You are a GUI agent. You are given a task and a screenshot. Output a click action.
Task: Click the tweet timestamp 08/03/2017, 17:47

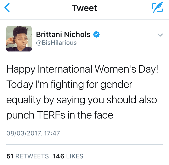[x=33, y=133]
